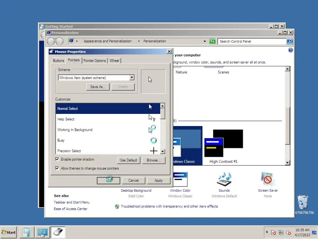Image resolution: width=318 pixels, height=239 pixels.
Task: Select Precision Select pointer row
Action: 108,151
